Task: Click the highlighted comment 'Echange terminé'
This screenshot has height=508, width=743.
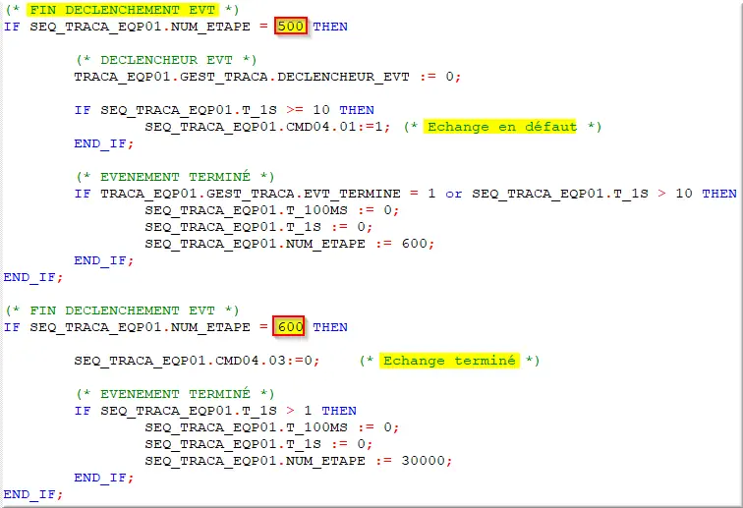Action: coord(449,361)
